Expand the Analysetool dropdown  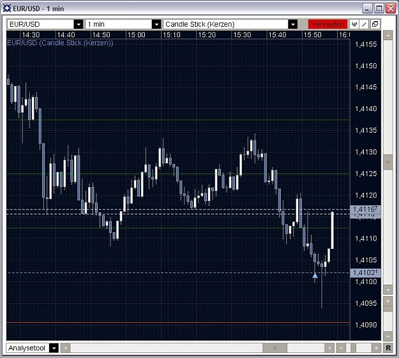[54, 348]
